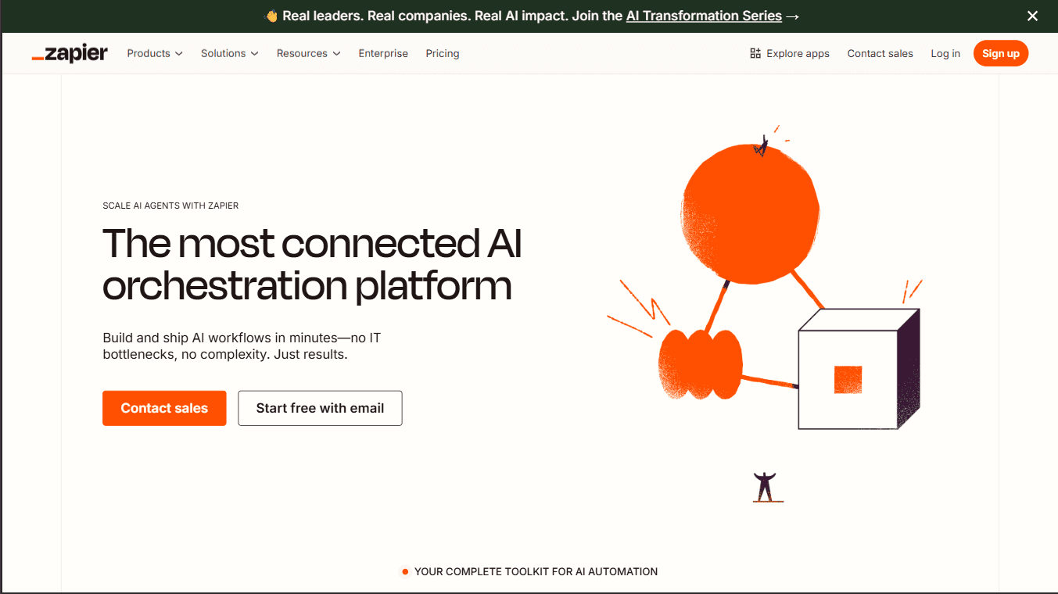Viewport: 1058px width, 594px height.
Task: Dismiss the top announcement banner
Action: [1032, 16]
